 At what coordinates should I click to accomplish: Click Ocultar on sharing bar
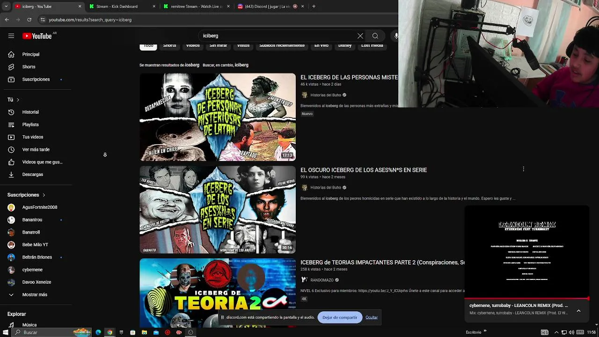click(372, 317)
